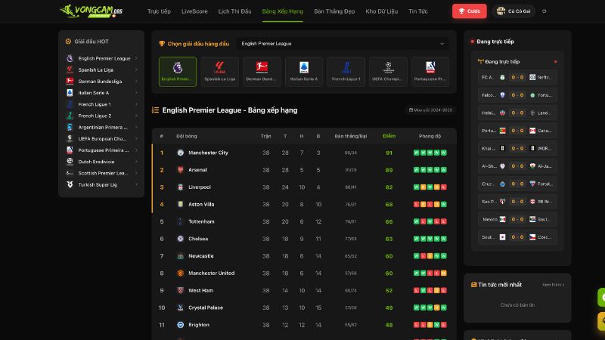
Task: Expand Scottish Premier League sidebar chevron
Action: (x=136, y=173)
